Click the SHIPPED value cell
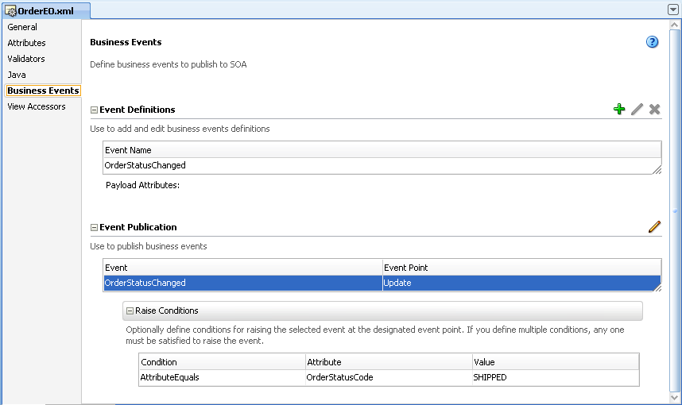 490,377
